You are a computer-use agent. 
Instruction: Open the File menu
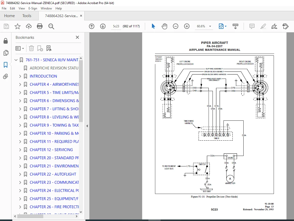coord(4,8)
